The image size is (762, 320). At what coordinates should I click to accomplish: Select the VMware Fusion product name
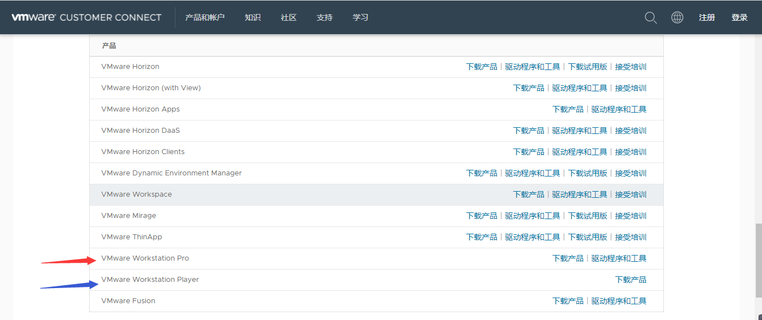128,301
